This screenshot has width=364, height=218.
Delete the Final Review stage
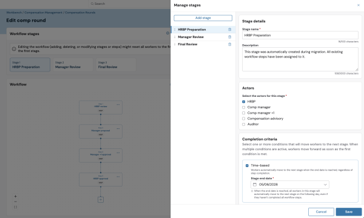[229, 44]
